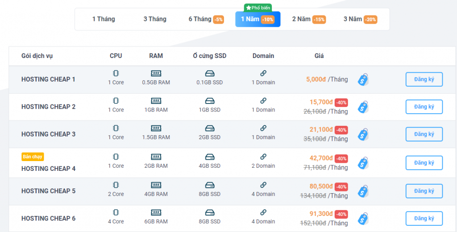Image resolution: width=457 pixels, height=232 pixels.
Task: Click the Gói dịch vụ column header
Action: coord(37,56)
